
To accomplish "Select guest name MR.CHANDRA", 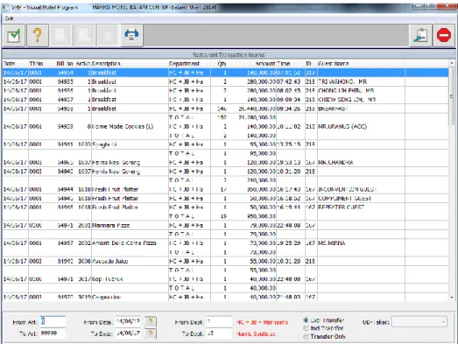I will tap(335, 162).
